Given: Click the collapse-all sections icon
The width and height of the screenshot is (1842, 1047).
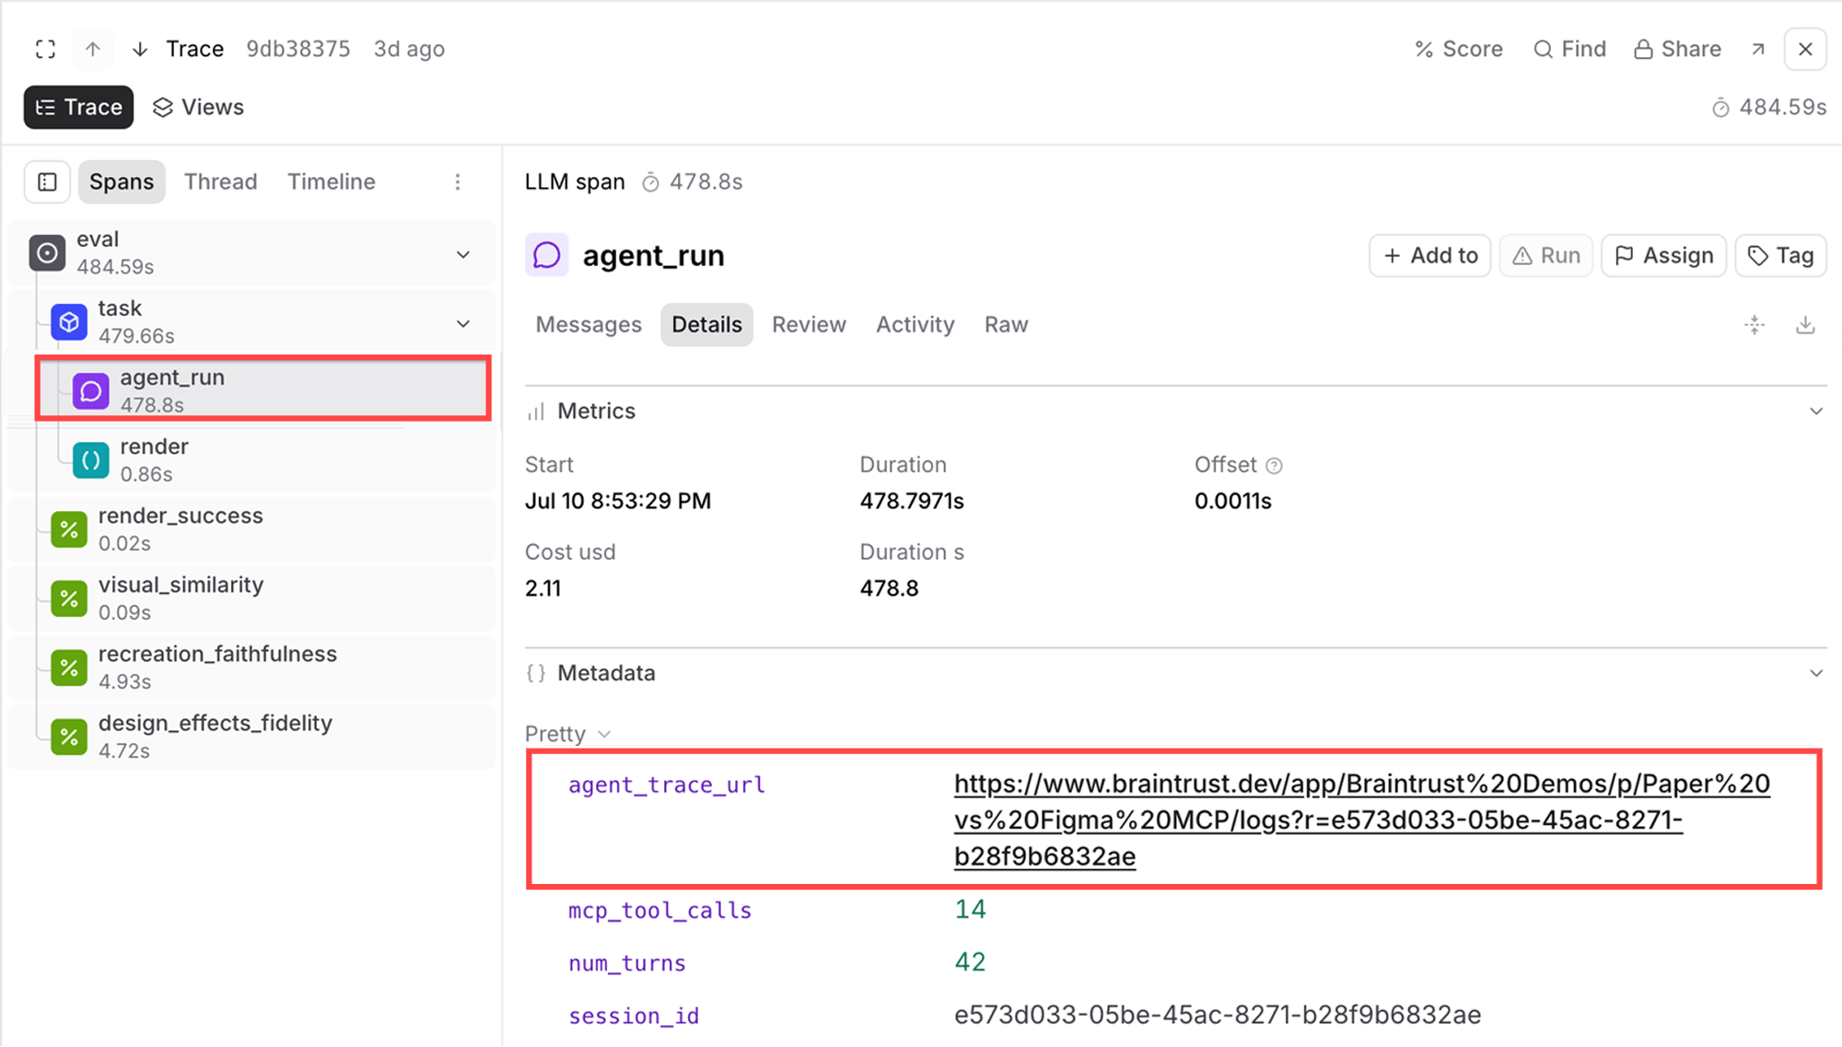Looking at the screenshot, I should pyautogui.click(x=1755, y=325).
